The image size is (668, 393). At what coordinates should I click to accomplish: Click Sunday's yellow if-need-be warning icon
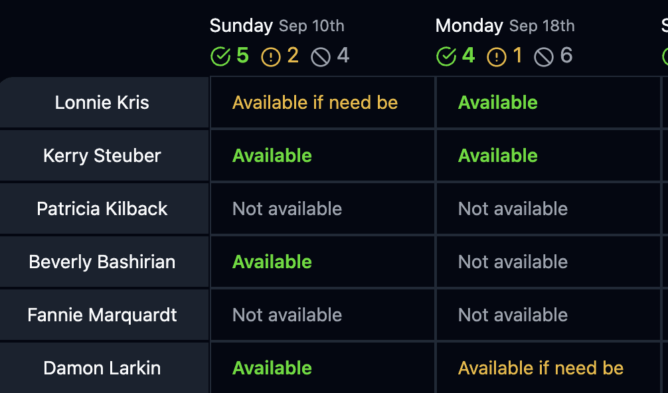click(x=271, y=56)
